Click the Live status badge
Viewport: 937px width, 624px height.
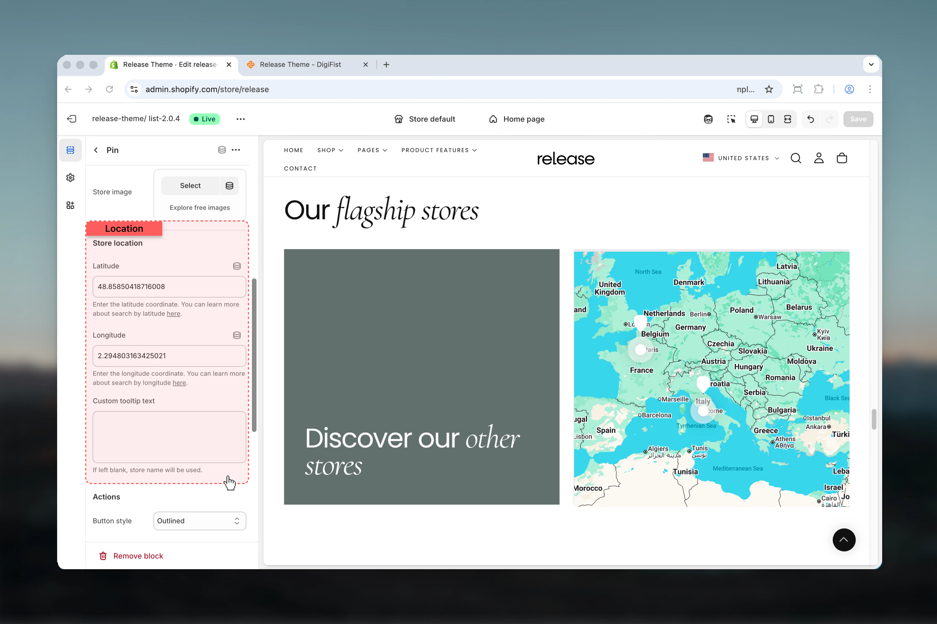204,119
